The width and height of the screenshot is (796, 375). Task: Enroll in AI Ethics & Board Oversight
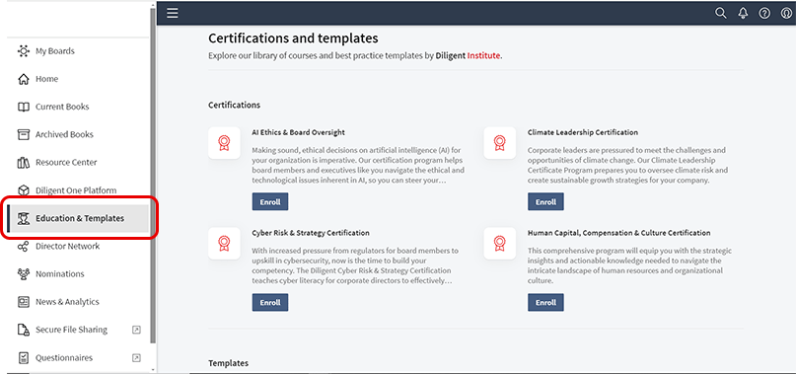[270, 201]
